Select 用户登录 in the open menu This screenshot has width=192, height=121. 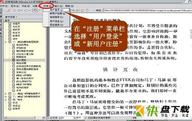(56, 10)
